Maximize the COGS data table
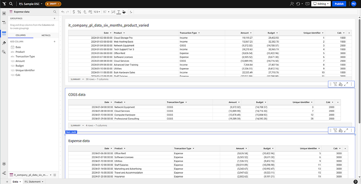The width and height of the screenshot is (361, 184). [x=346, y=130]
